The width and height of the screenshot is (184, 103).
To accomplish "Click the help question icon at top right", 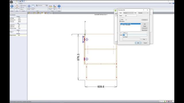I will pyautogui.click(x=173, y=3).
